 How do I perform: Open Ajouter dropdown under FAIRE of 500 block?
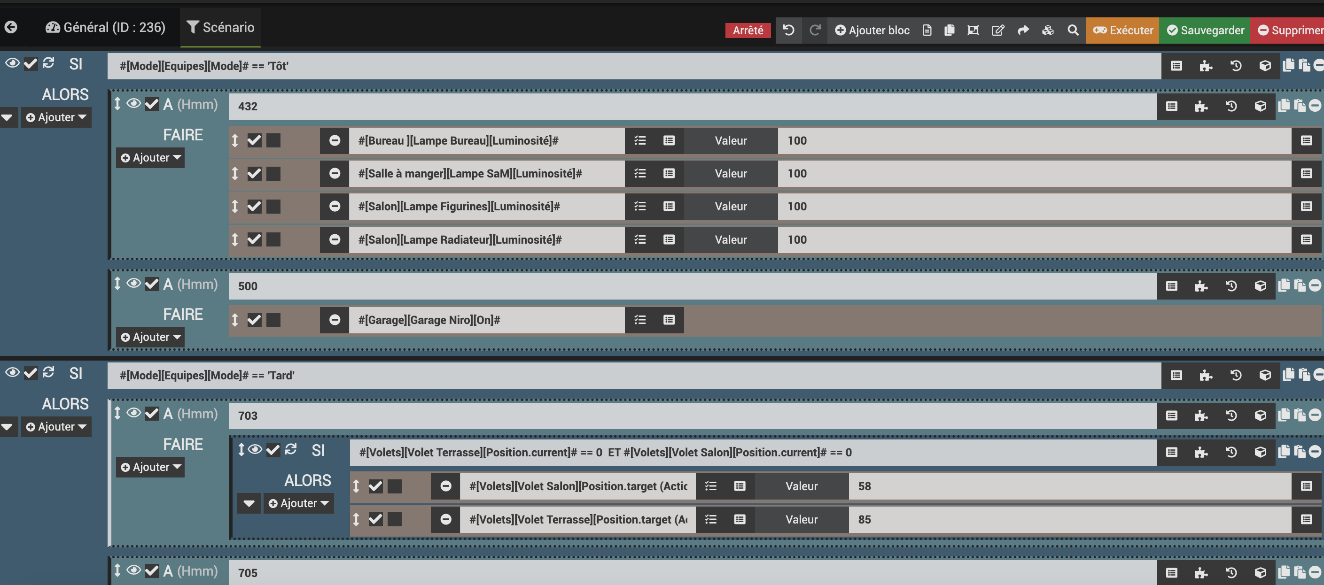pyautogui.click(x=150, y=337)
